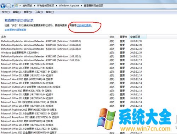Open the 文件(F) menu

pyautogui.click(x=6, y=12)
